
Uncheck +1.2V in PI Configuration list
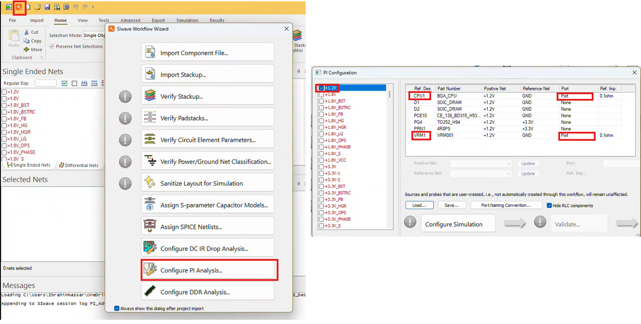[321, 88]
